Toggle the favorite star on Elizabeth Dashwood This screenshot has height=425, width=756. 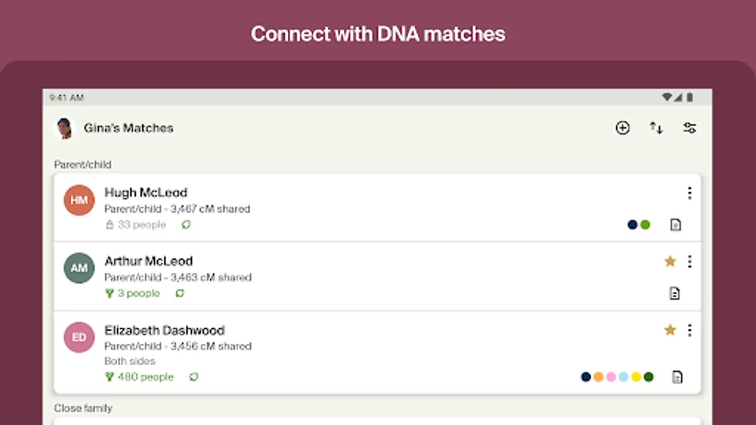(670, 330)
